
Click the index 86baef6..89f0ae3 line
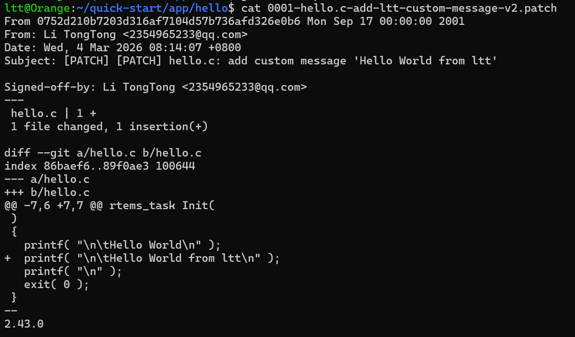click(100, 166)
